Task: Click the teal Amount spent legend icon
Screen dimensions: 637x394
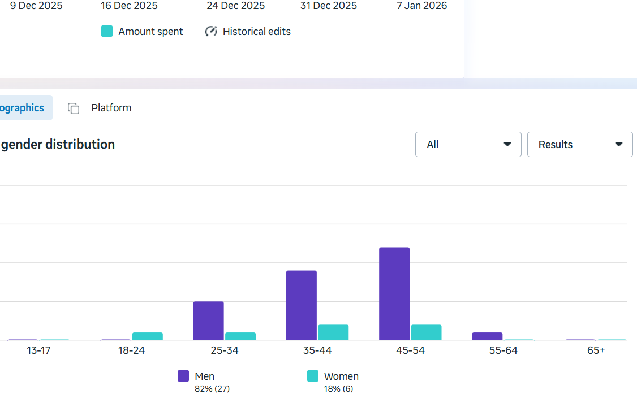Action: [x=107, y=31]
